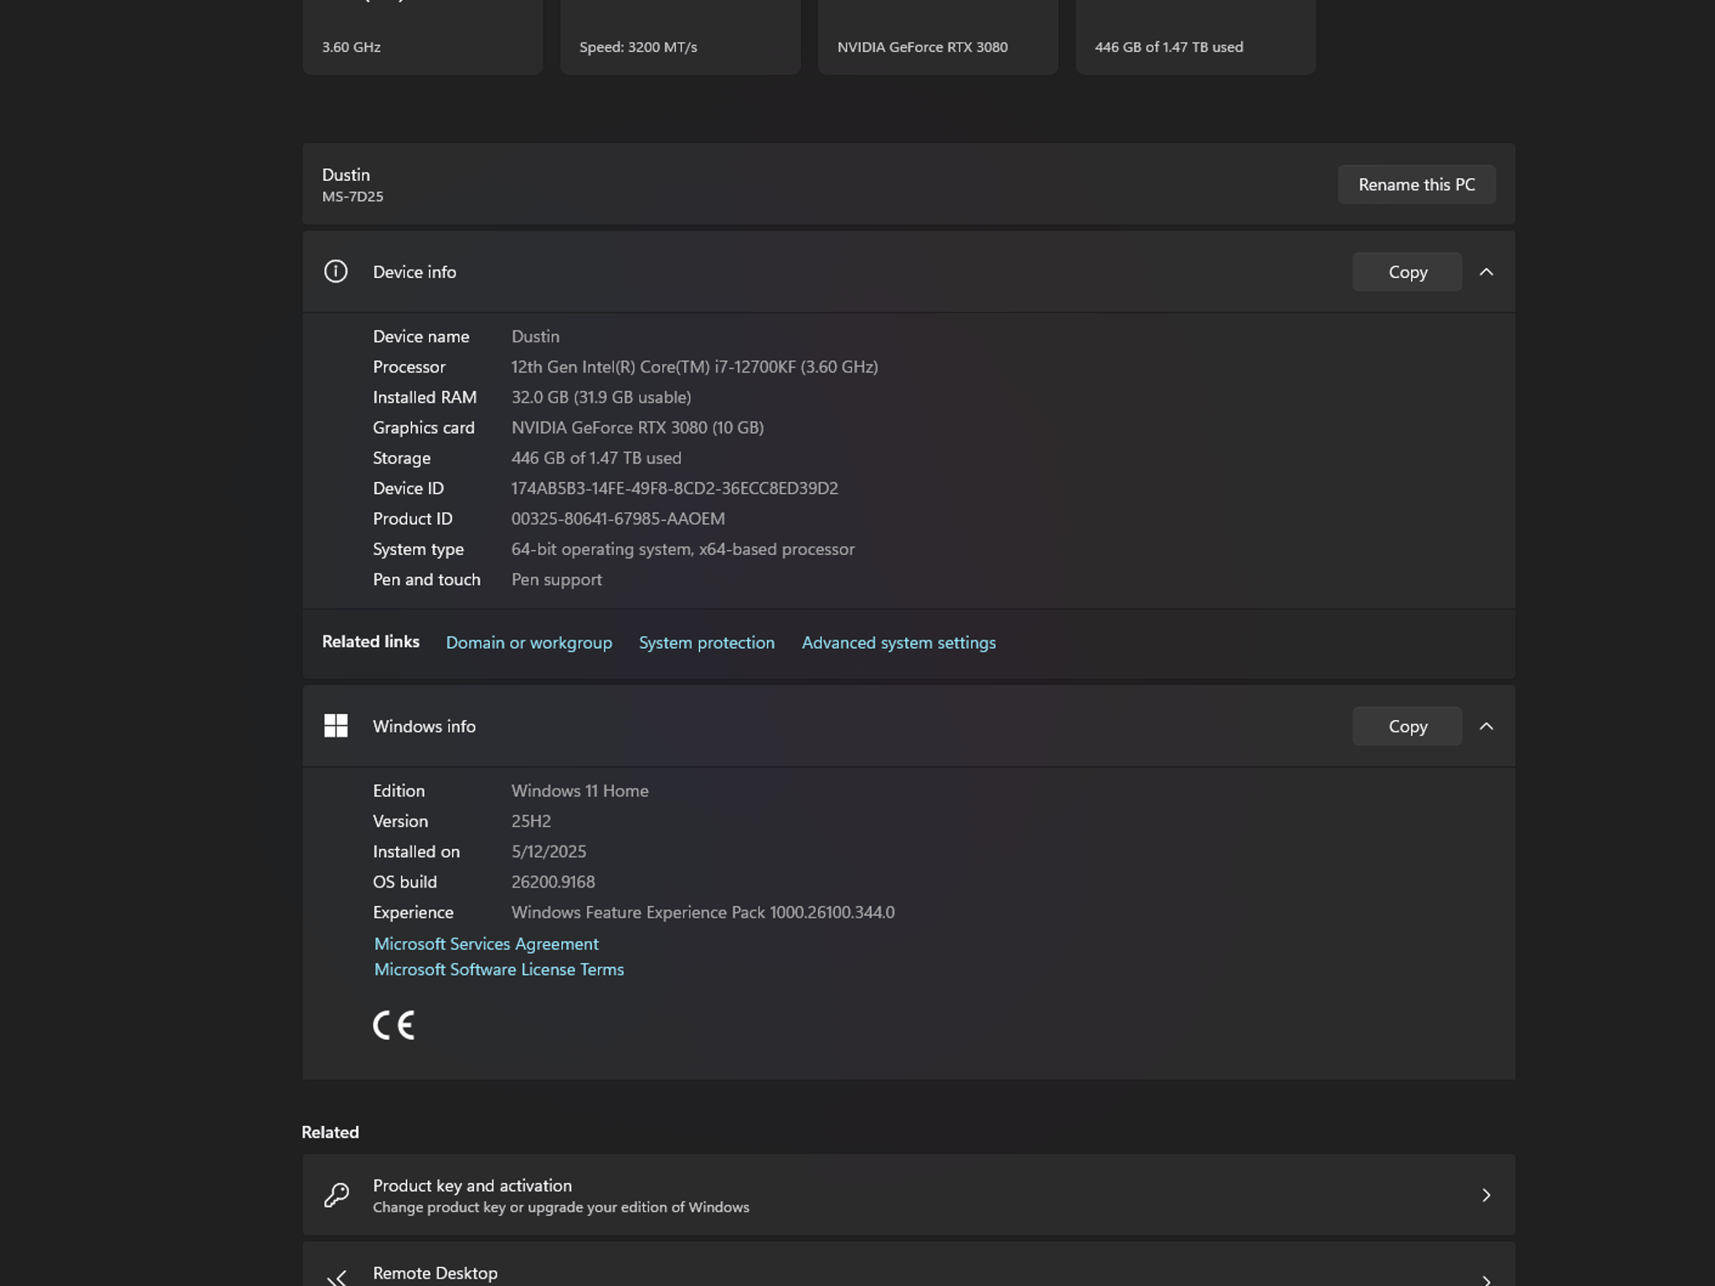Screen dimensions: 1715x1286
Task: Click the Device info circle icon
Action: click(336, 271)
